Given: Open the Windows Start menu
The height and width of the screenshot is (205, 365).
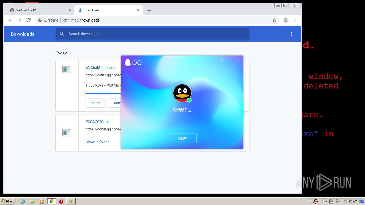Looking at the screenshot, I should [8, 201].
